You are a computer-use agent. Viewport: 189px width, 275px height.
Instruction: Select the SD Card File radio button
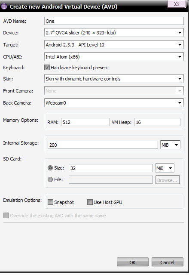(x=50, y=179)
